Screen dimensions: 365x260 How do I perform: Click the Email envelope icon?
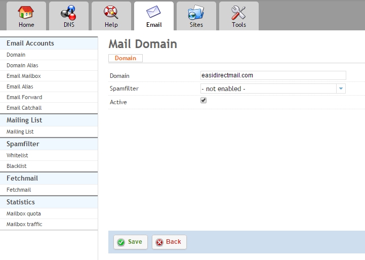pyautogui.click(x=153, y=12)
